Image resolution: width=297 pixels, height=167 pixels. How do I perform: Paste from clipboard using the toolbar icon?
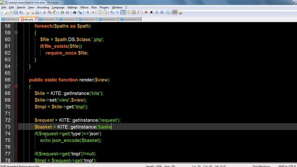55,13
